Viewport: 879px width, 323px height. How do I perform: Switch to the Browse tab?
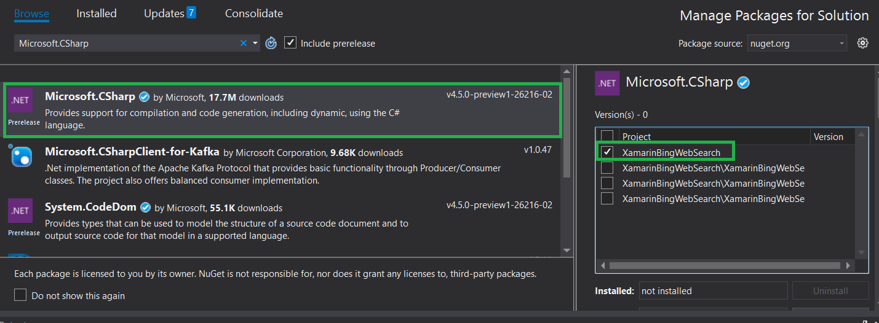[x=31, y=13]
